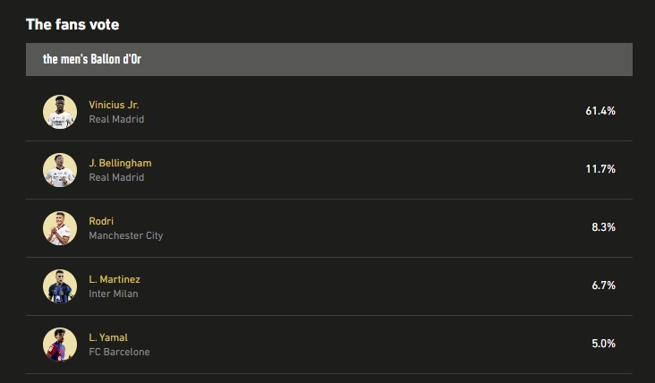Click the men's Ballon d'Or header bar
The height and width of the screenshot is (383, 655).
(x=328, y=59)
